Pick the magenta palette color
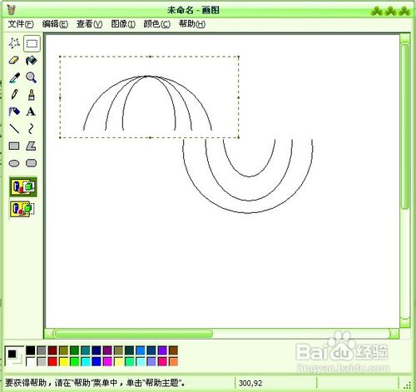 (x=107, y=362)
